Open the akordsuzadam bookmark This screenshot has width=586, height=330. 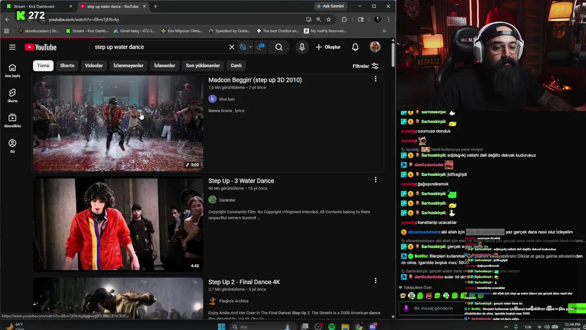(x=38, y=31)
